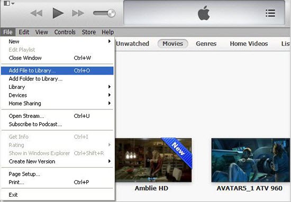Image resolution: width=291 pixels, height=202 pixels.
Task: Select the Amblie HD movie thumbnail
Action: pyautogui.click(x=153, y=160)
